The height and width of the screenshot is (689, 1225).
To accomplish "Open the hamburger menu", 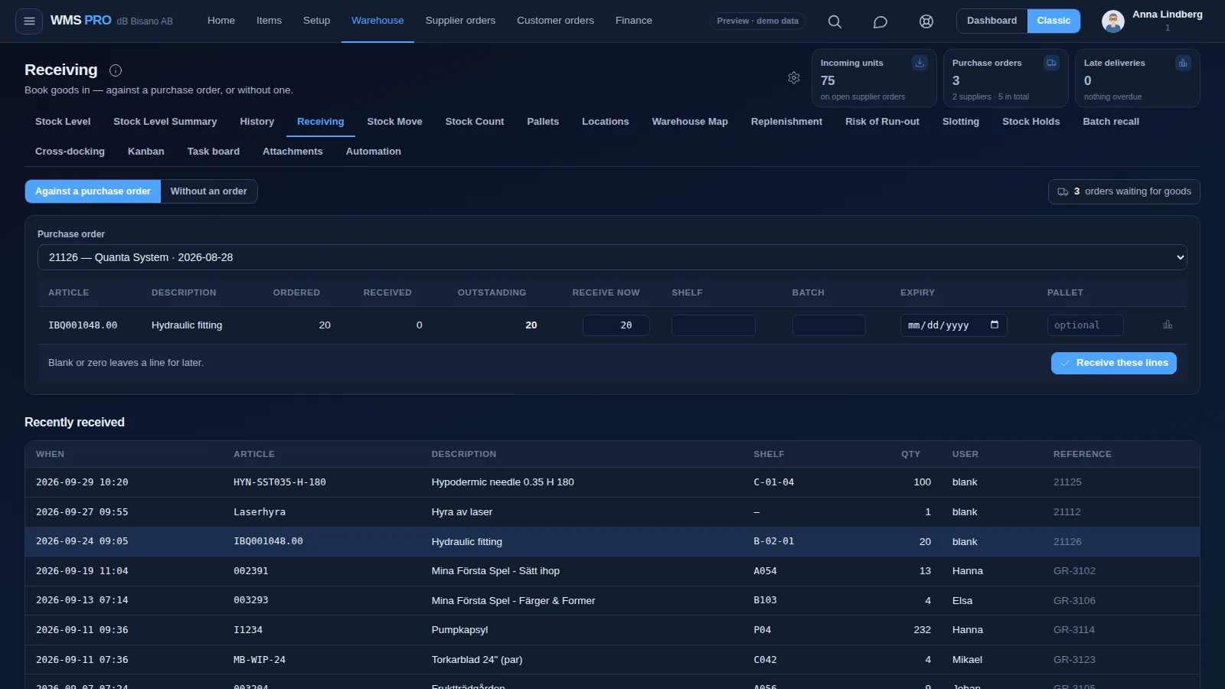I will click(29, 21).
